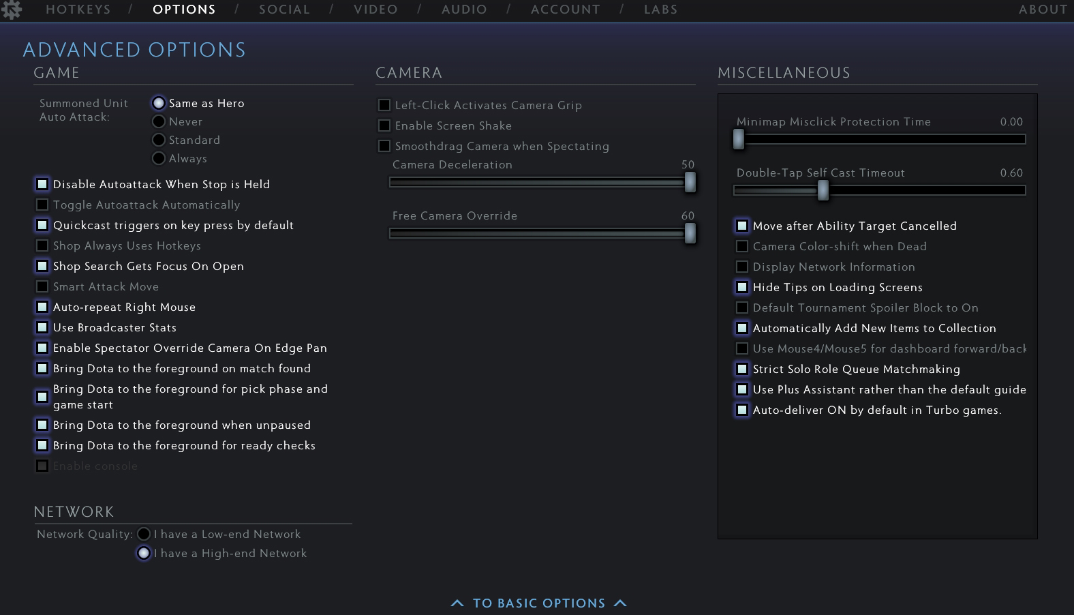Image resolution: width=1074 pixels, height=615 pixels.
Task: Choose Standard summoned unit auto attack
Action: [x=159, y=140]
